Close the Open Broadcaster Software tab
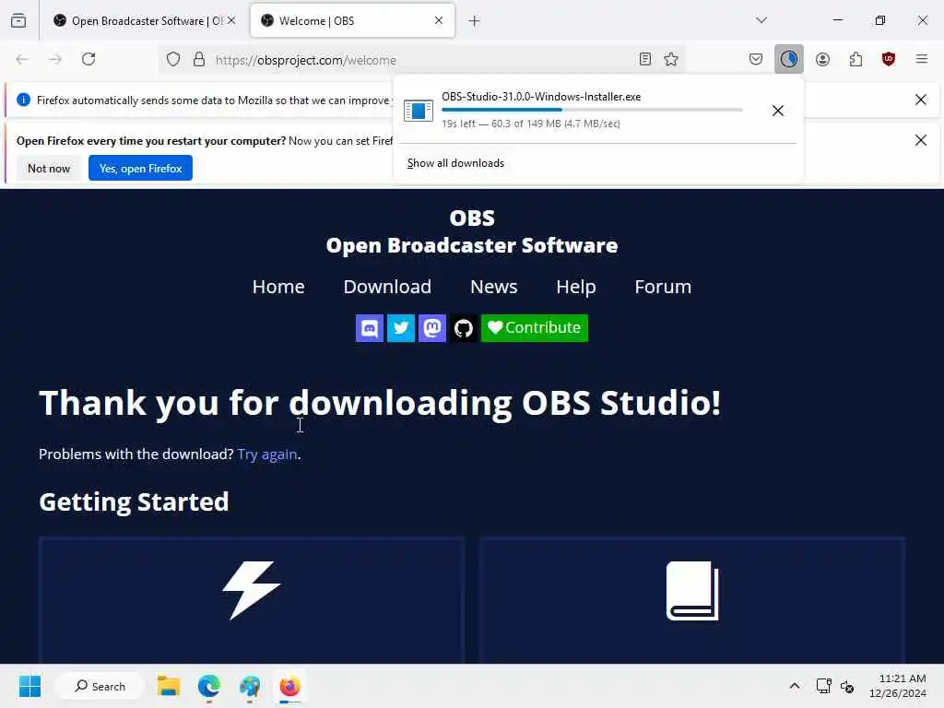The height and width of the screenshot is (708, 944). [231, 20]
